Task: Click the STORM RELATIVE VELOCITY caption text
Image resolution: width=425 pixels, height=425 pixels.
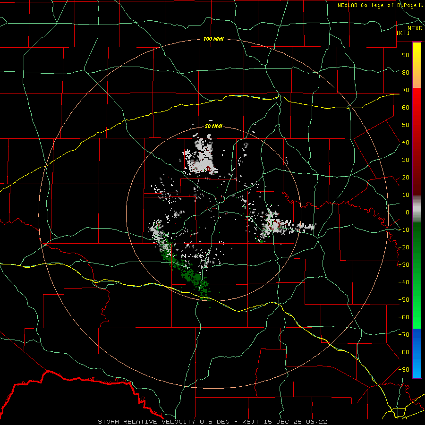Action: point(146,422)
